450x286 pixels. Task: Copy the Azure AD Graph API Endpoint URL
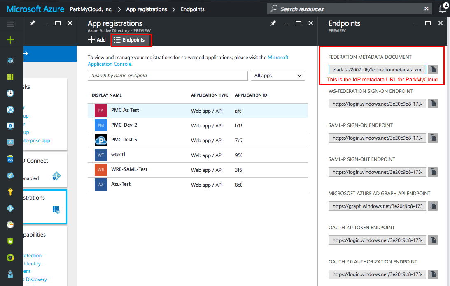[433, 206]
